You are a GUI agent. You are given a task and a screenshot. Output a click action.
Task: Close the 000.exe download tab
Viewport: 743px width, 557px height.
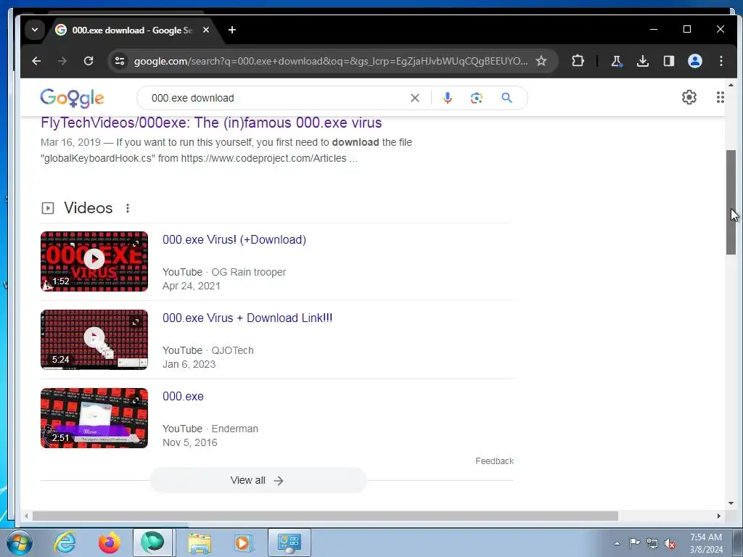click(205, 30)
